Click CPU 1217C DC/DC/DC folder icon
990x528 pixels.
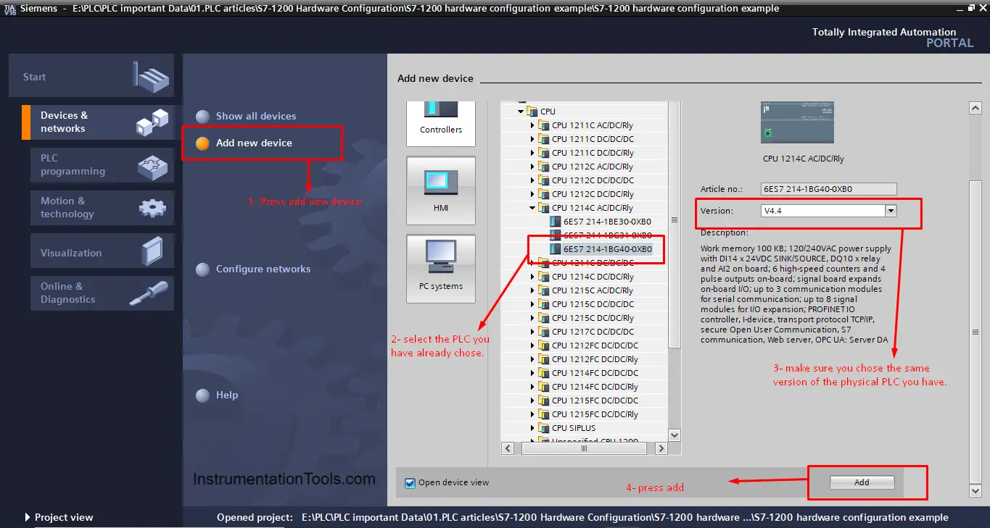(544, 332)
